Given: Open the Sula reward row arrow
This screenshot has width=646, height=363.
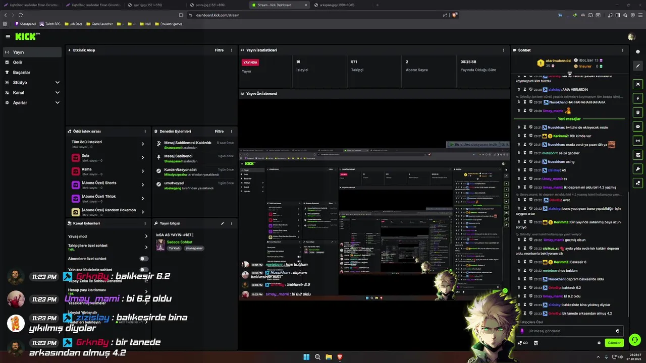Looking at the screenshot, I should (143, 157).
